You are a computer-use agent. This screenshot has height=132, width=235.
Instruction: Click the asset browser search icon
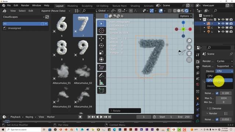84,11
